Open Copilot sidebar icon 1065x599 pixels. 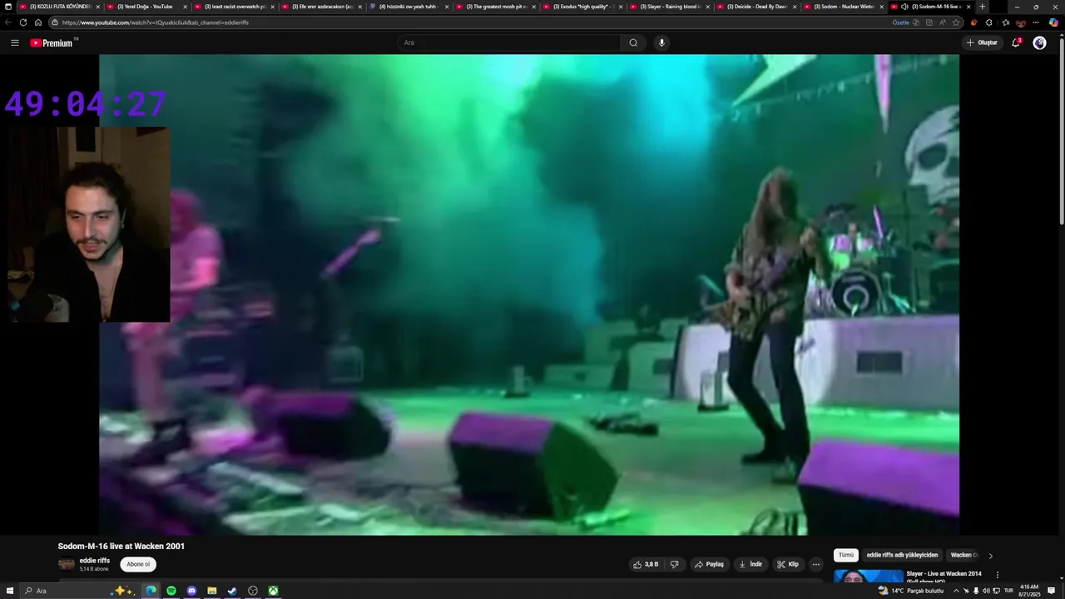coord(1053,22)
